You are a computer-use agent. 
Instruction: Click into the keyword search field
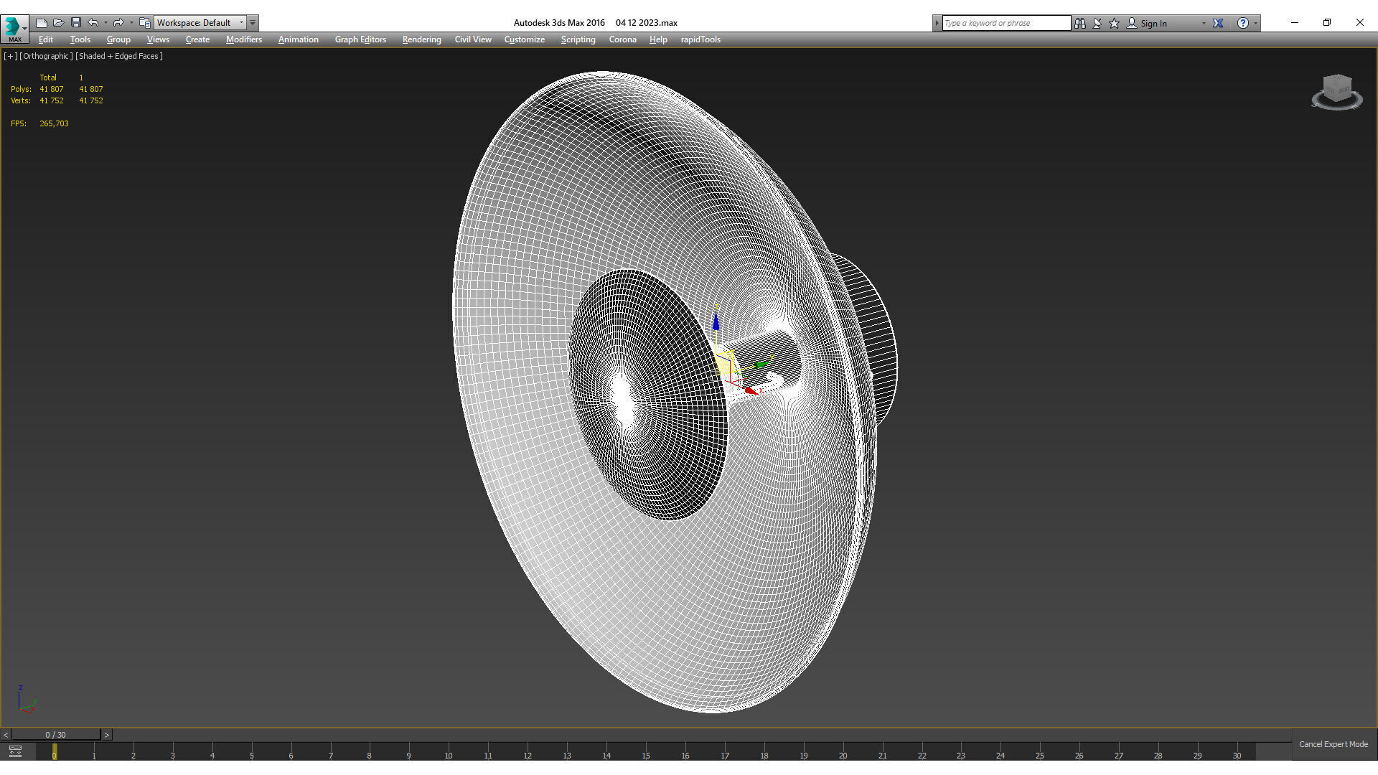[x=1006, y=23]
